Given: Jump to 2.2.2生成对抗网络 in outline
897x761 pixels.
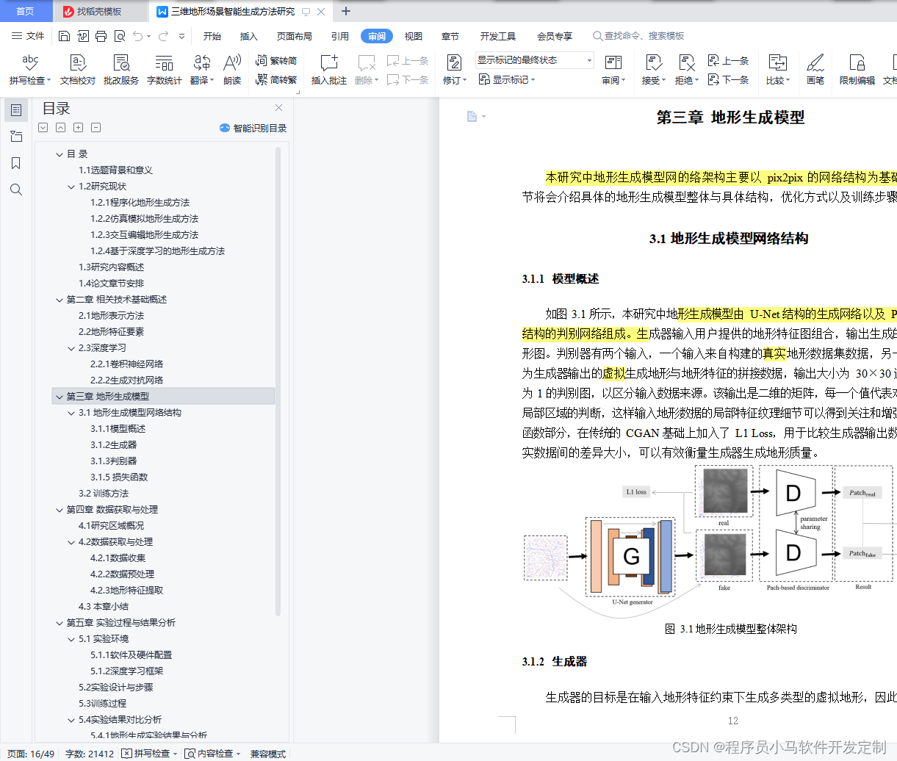Looking at the screenshot, I should (127, 380).
